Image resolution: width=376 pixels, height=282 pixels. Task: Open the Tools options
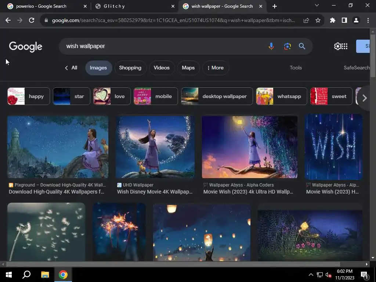[296, 68]
